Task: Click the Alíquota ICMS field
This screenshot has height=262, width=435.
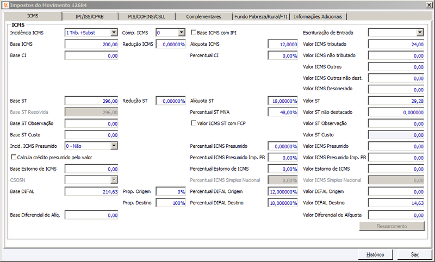Action: pyautogui.click(x=283, y=44)
